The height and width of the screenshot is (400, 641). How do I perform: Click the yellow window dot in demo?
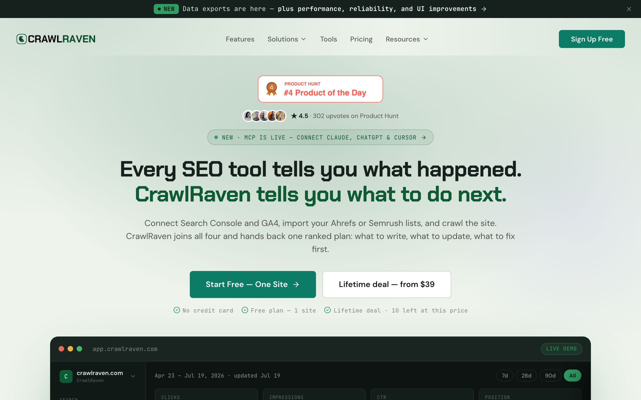70,349
